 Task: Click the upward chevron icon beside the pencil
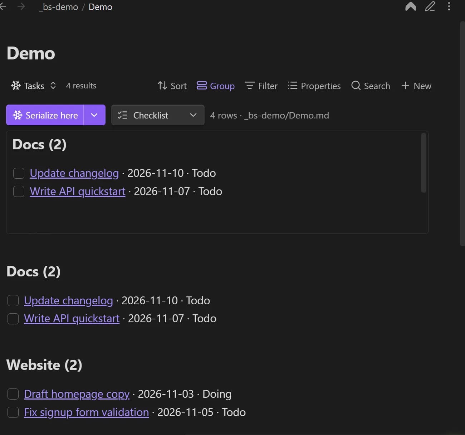pos(411,6)
